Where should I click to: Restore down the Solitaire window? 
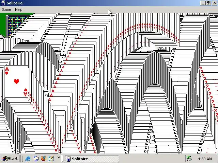pos(208,3)
